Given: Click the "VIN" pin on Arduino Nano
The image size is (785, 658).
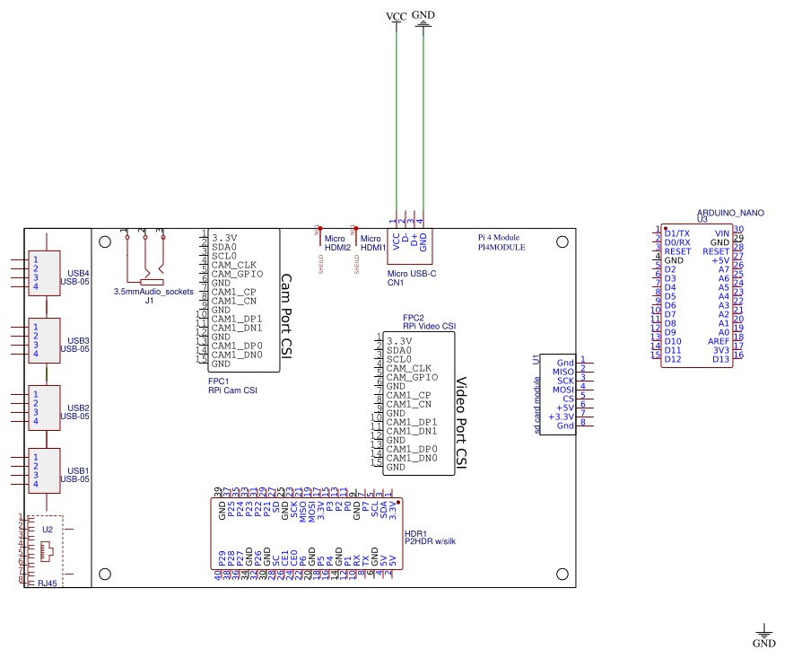Looking at the screenshot, I should (722, 233).
